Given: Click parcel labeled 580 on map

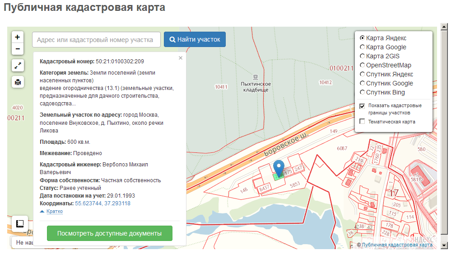Looking at the screenshot, I should [x=421, y=149].
